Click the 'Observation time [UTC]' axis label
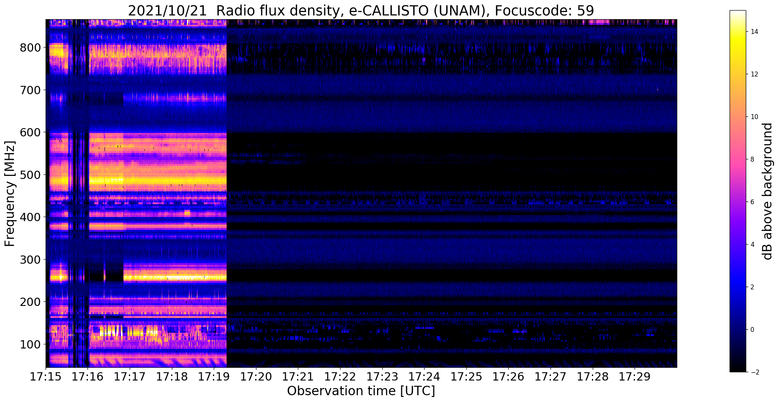The height and width of the screenshot is (402, 779). point(361,391)
